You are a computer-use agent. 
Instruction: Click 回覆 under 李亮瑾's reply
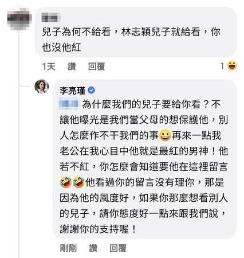pyautogui.click(x=118, y=248)
